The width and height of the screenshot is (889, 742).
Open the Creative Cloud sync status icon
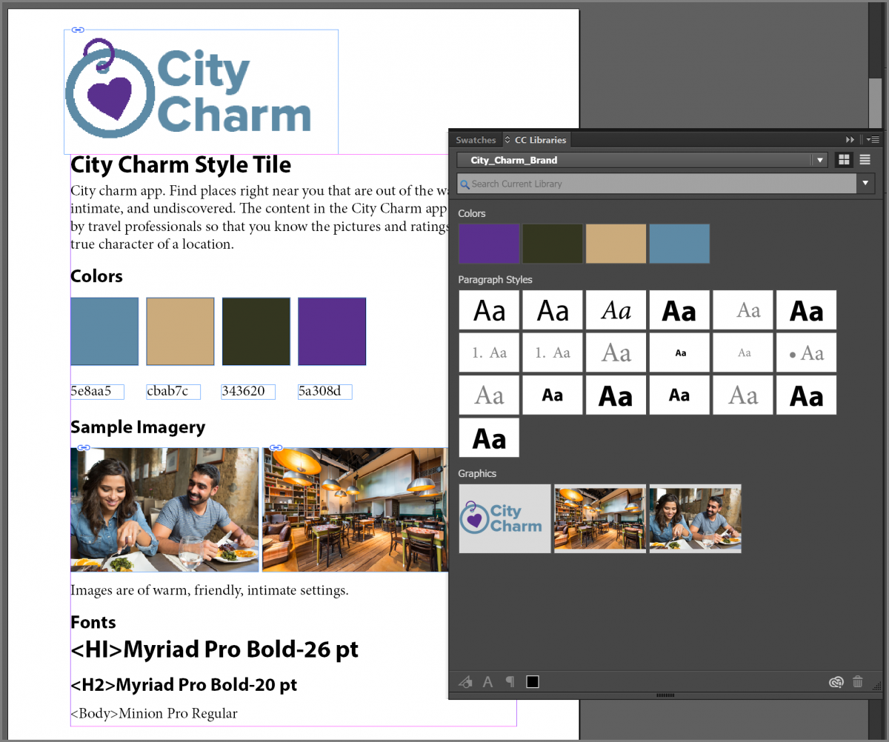[836, 682]
